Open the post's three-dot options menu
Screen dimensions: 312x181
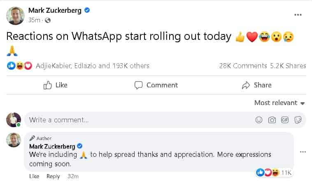[298, 15]
